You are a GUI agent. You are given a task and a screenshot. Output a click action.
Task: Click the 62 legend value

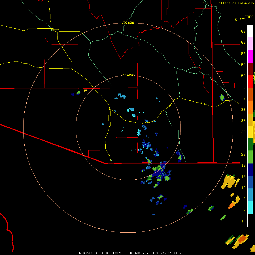click(243, 42)
